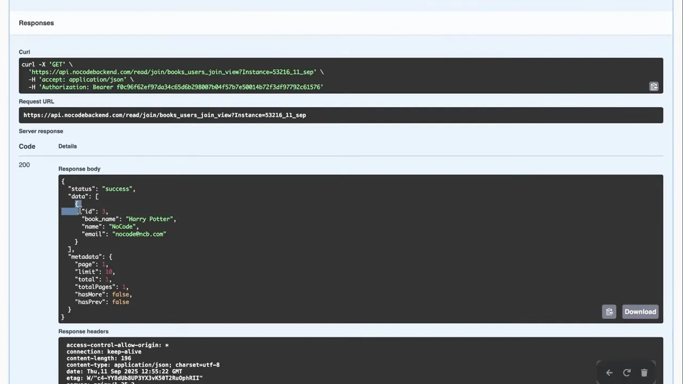Click the Response headers label
Image resolution: width=683 pixels, height=384 pixels.
point(83,331)
